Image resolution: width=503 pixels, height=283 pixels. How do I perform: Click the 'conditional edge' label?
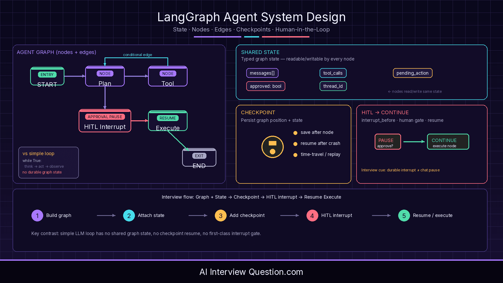tap(138, 55)
